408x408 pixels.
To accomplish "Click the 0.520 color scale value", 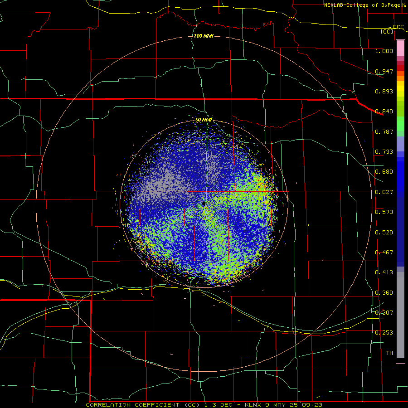I will (384, 232).
